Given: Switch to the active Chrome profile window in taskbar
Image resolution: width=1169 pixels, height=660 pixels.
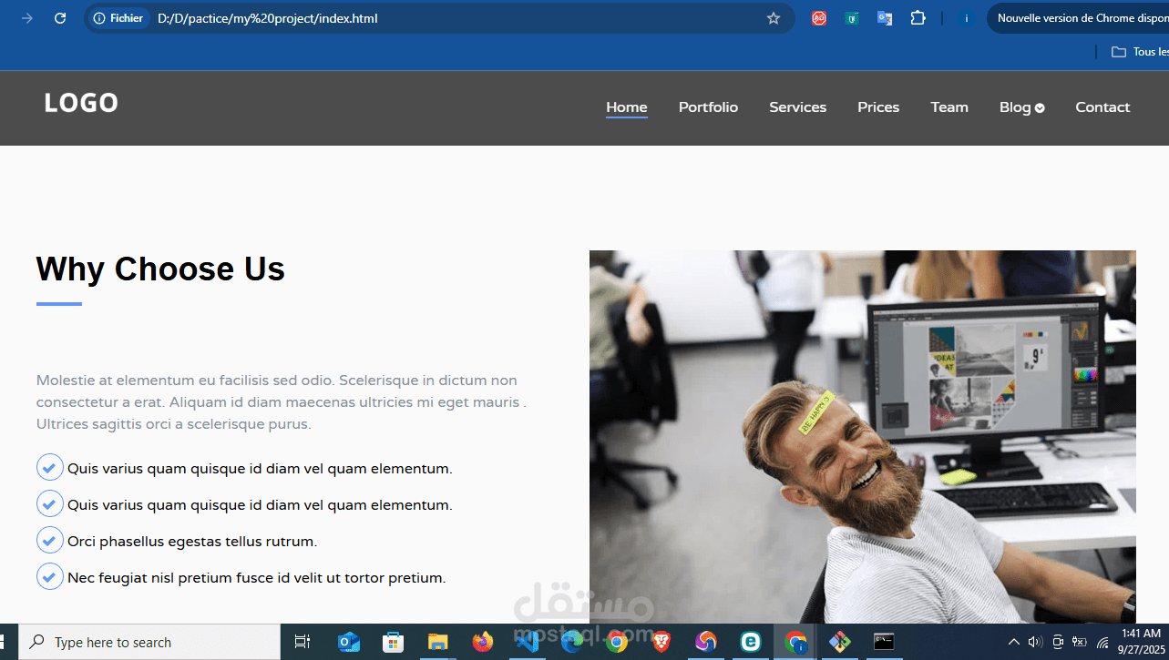Looking at the screenshot, I should [795, 642].
